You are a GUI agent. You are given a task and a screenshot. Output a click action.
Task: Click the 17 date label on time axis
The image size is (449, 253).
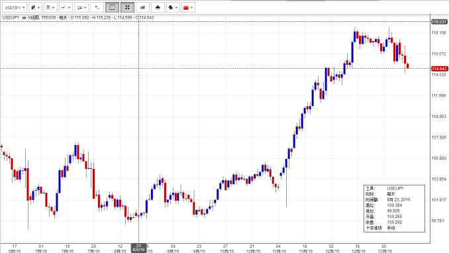coord(15,246)
